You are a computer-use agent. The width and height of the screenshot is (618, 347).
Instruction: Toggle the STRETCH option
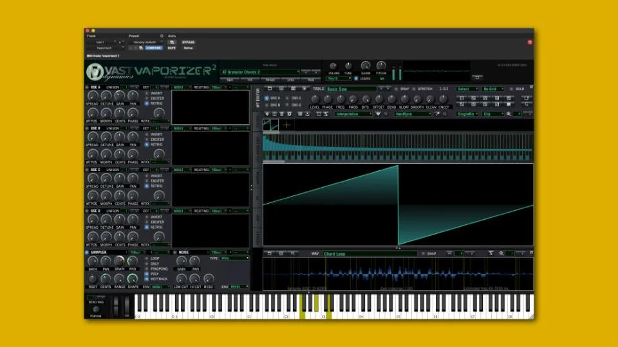[x=414, y=89]
